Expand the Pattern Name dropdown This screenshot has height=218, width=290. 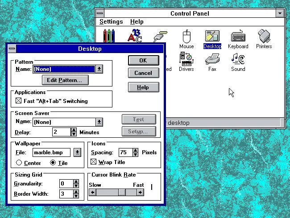tap(99, 69)
